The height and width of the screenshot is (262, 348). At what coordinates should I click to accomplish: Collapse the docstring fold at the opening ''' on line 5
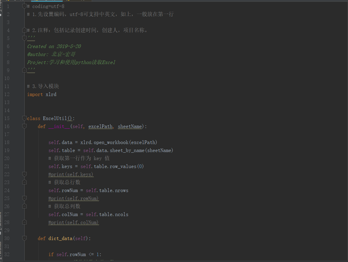coord(24,38)
